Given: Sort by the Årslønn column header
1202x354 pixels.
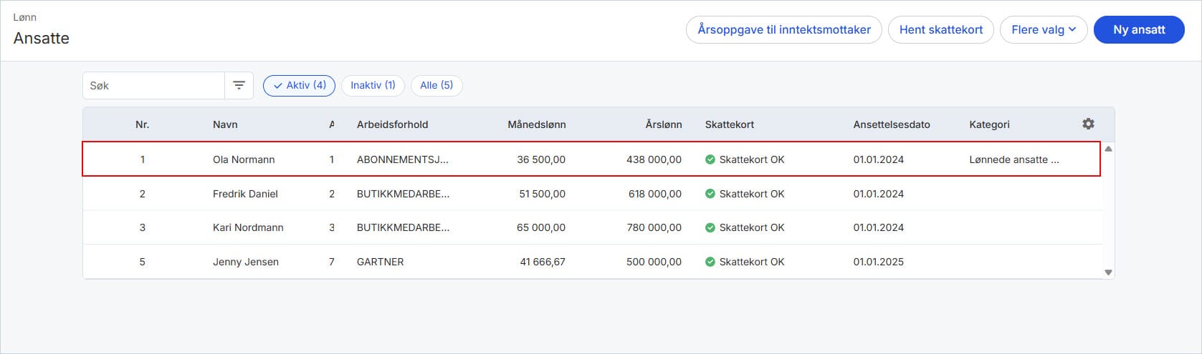Looking at the screenshot, I should (663, 124).
